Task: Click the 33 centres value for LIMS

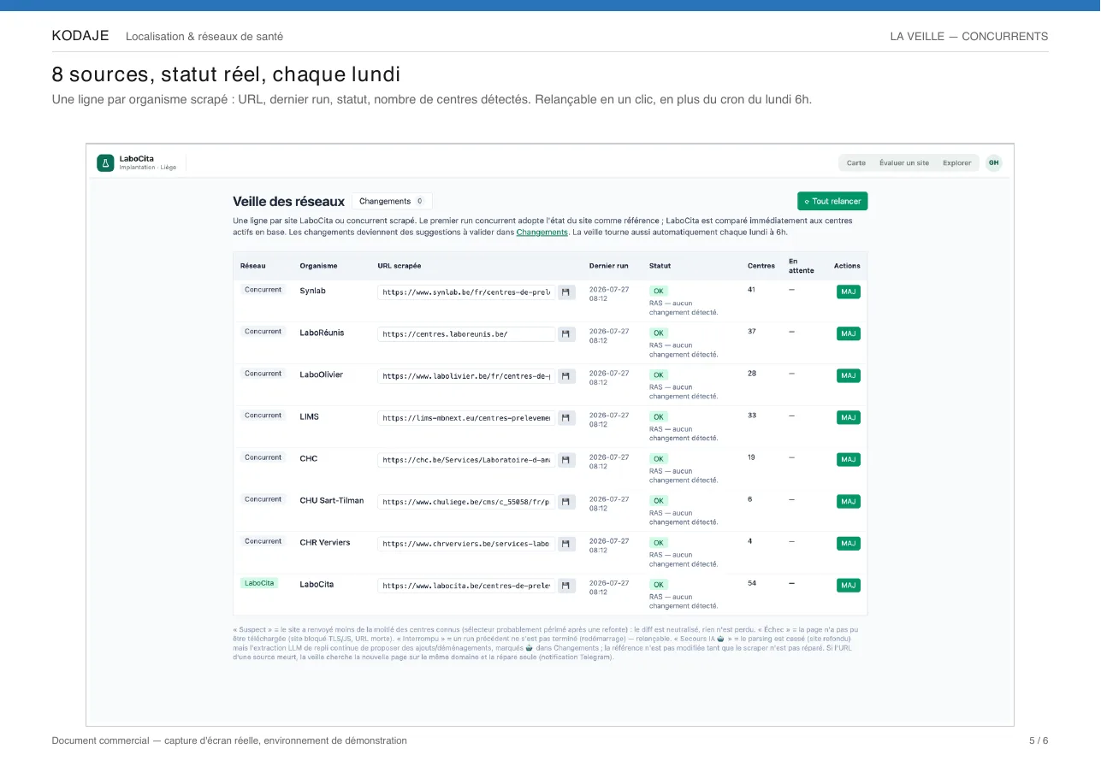Action: (751, 416)
